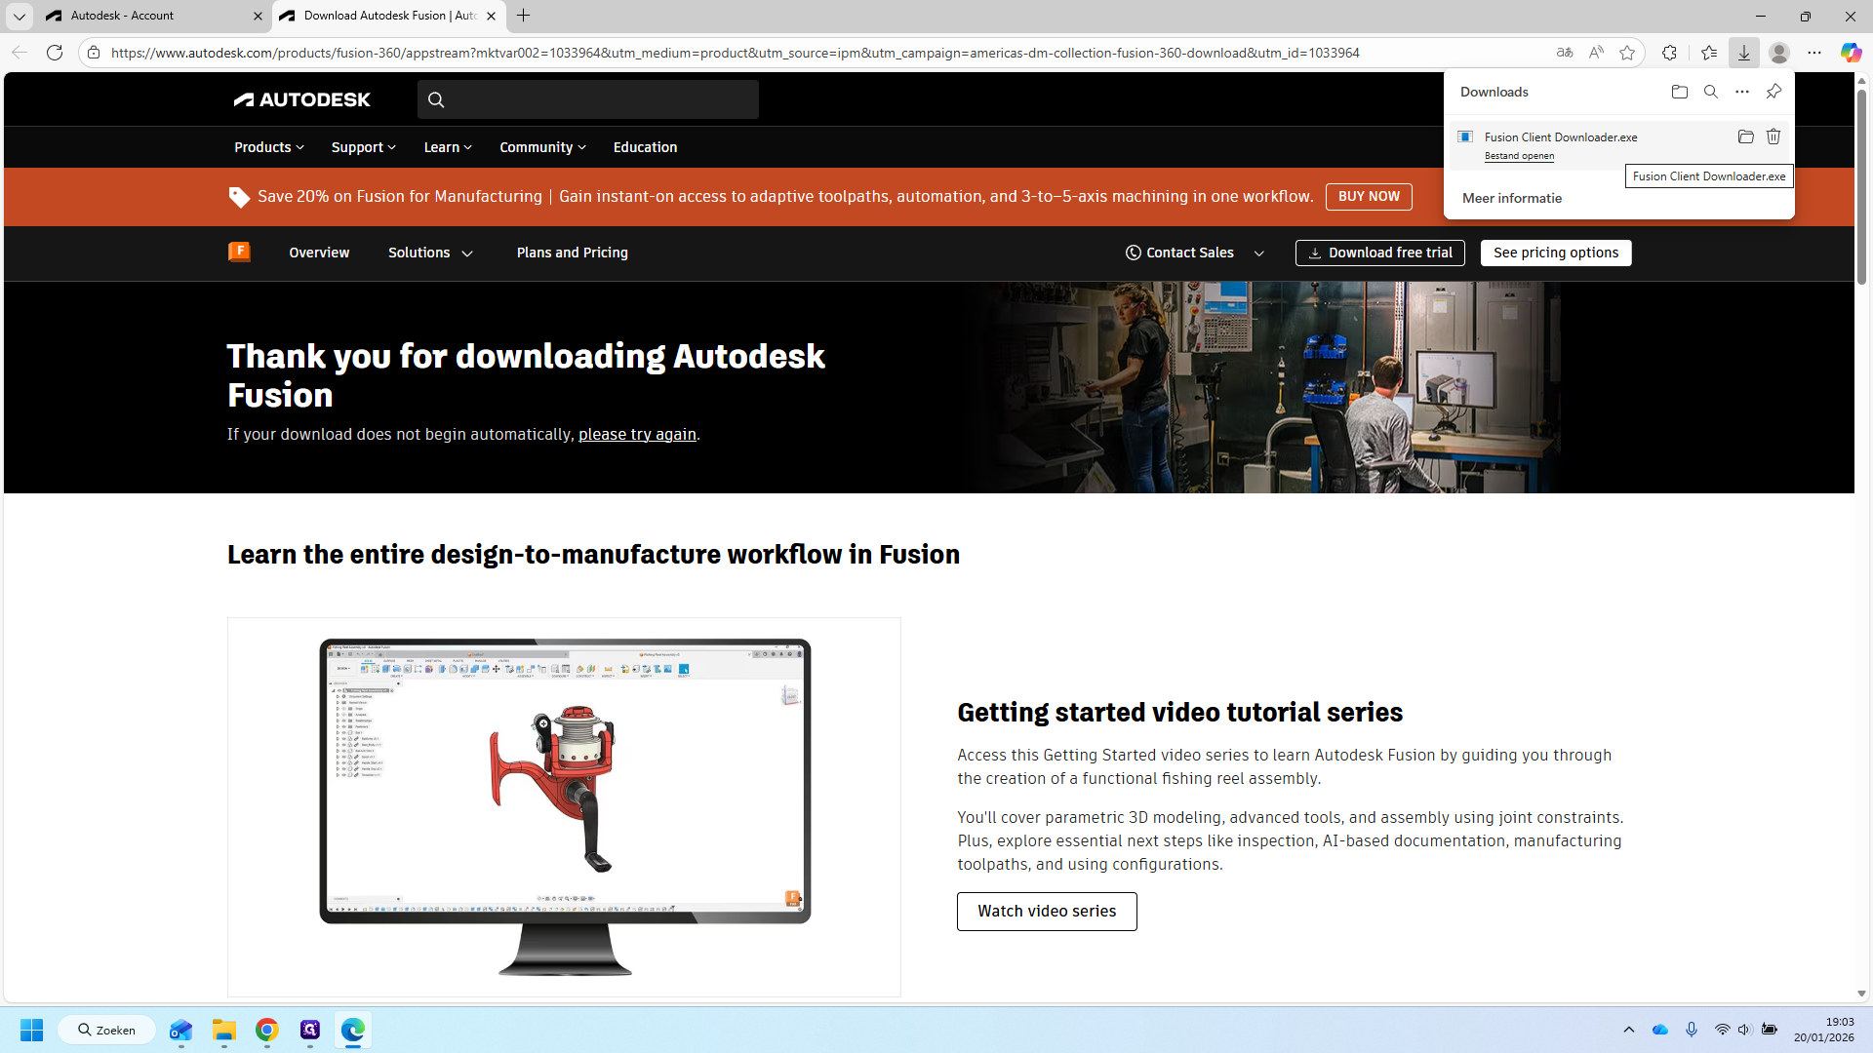Open the Copilot sidebar icon

1851,53
